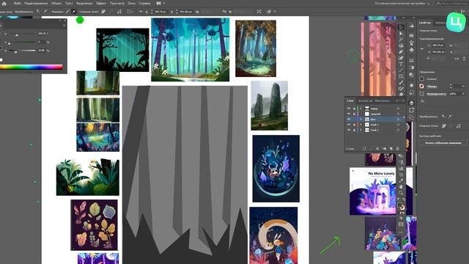Open the Файл menu
The width and height of the screenshot is (469, 264).
click(18, 3)
